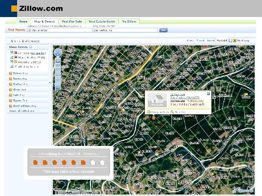
Task: Switch the map to Street view
Action: click(200, 41)
